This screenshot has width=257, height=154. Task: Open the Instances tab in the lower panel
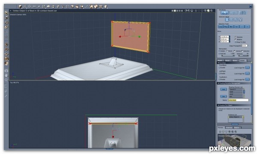tap(229, 127)
